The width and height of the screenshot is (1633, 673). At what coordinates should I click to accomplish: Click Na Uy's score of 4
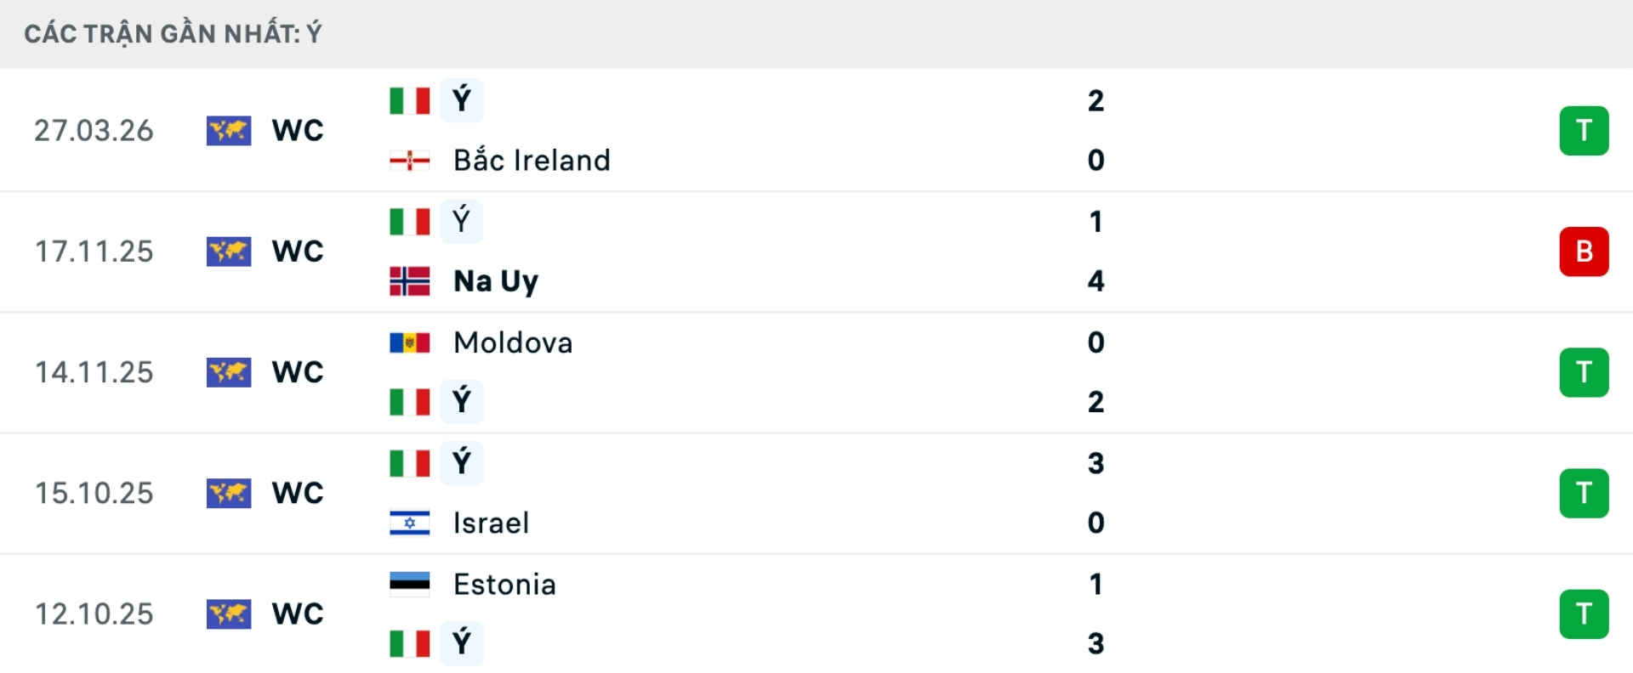point(1095,281)
